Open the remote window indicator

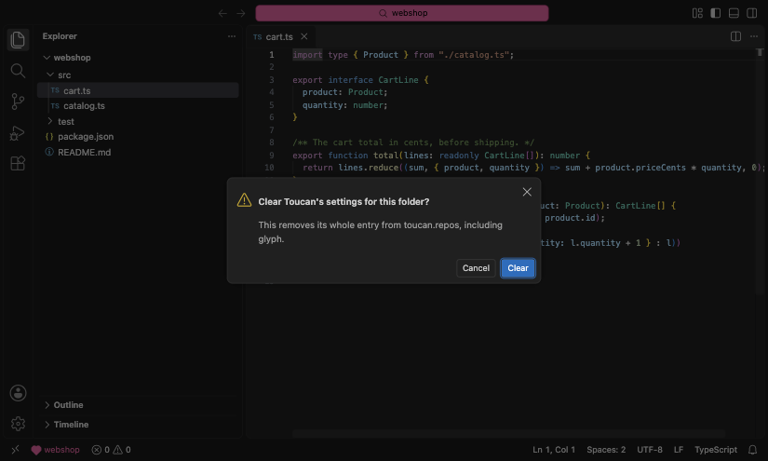(x=15, y=449)
